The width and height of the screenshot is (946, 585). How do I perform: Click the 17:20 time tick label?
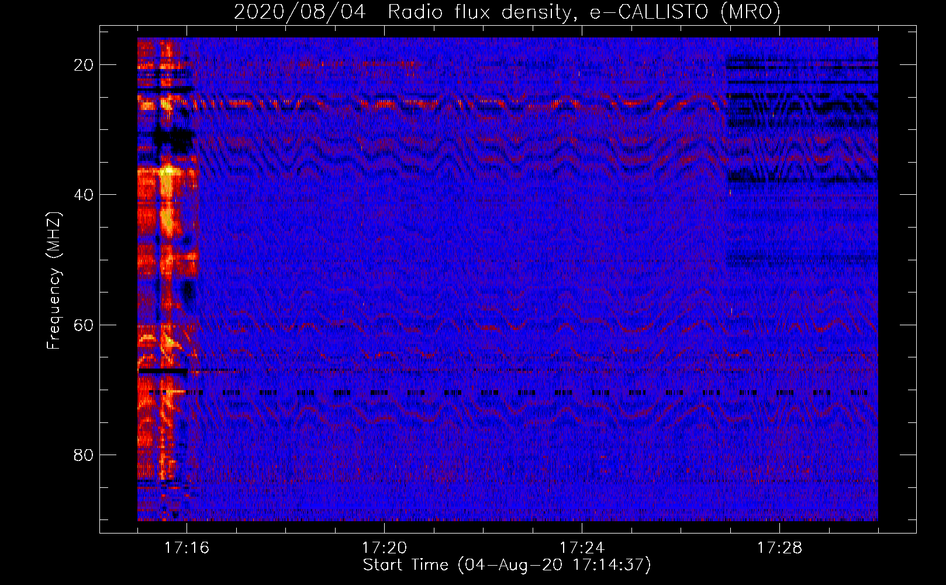[384, 548]
